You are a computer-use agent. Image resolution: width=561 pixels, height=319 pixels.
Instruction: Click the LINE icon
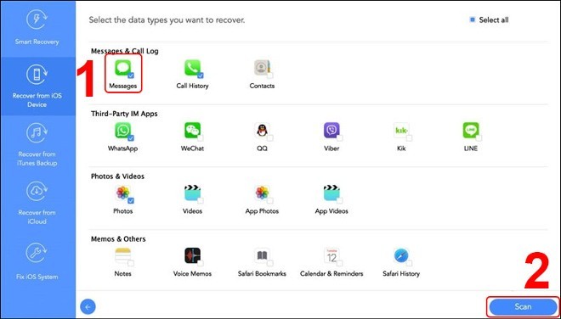[471, 131]
